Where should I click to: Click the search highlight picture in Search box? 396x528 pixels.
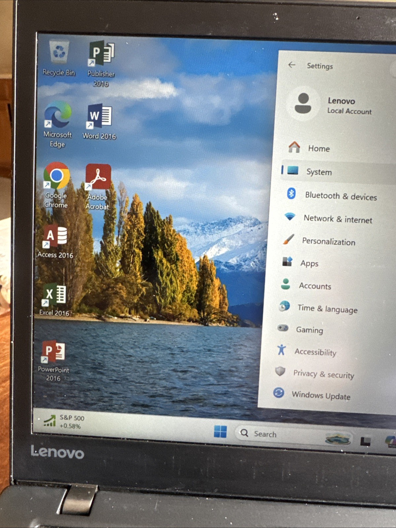tap(337, 439)
